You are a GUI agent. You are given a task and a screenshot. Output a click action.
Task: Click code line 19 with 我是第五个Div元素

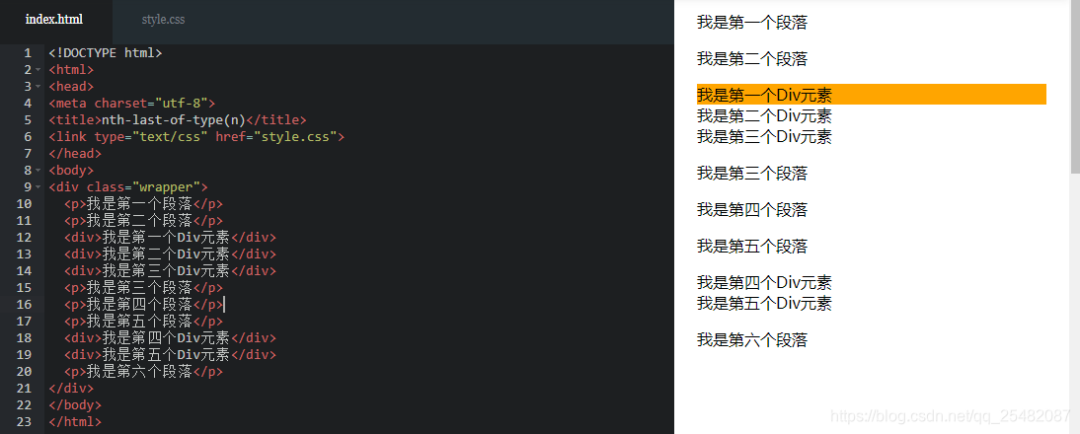170,355
